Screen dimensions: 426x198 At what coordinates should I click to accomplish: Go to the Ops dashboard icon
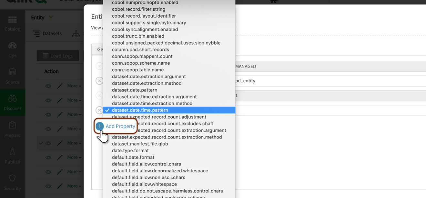tap(12, 50)
